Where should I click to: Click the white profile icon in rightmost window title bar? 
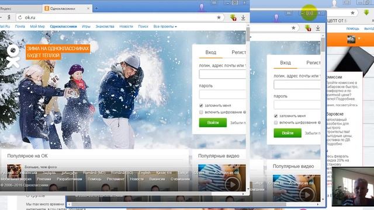334,3
